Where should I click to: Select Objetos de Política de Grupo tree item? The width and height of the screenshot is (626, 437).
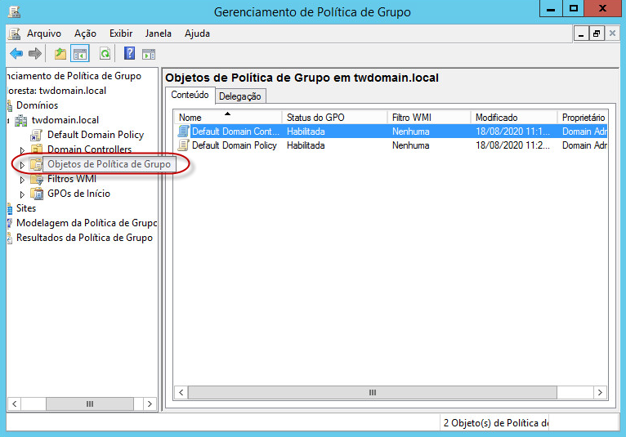pyautogui.click(x=109, y=164)
